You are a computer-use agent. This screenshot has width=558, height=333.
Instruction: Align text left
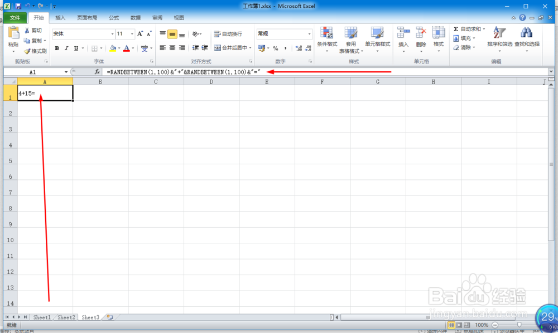[162, 48]
